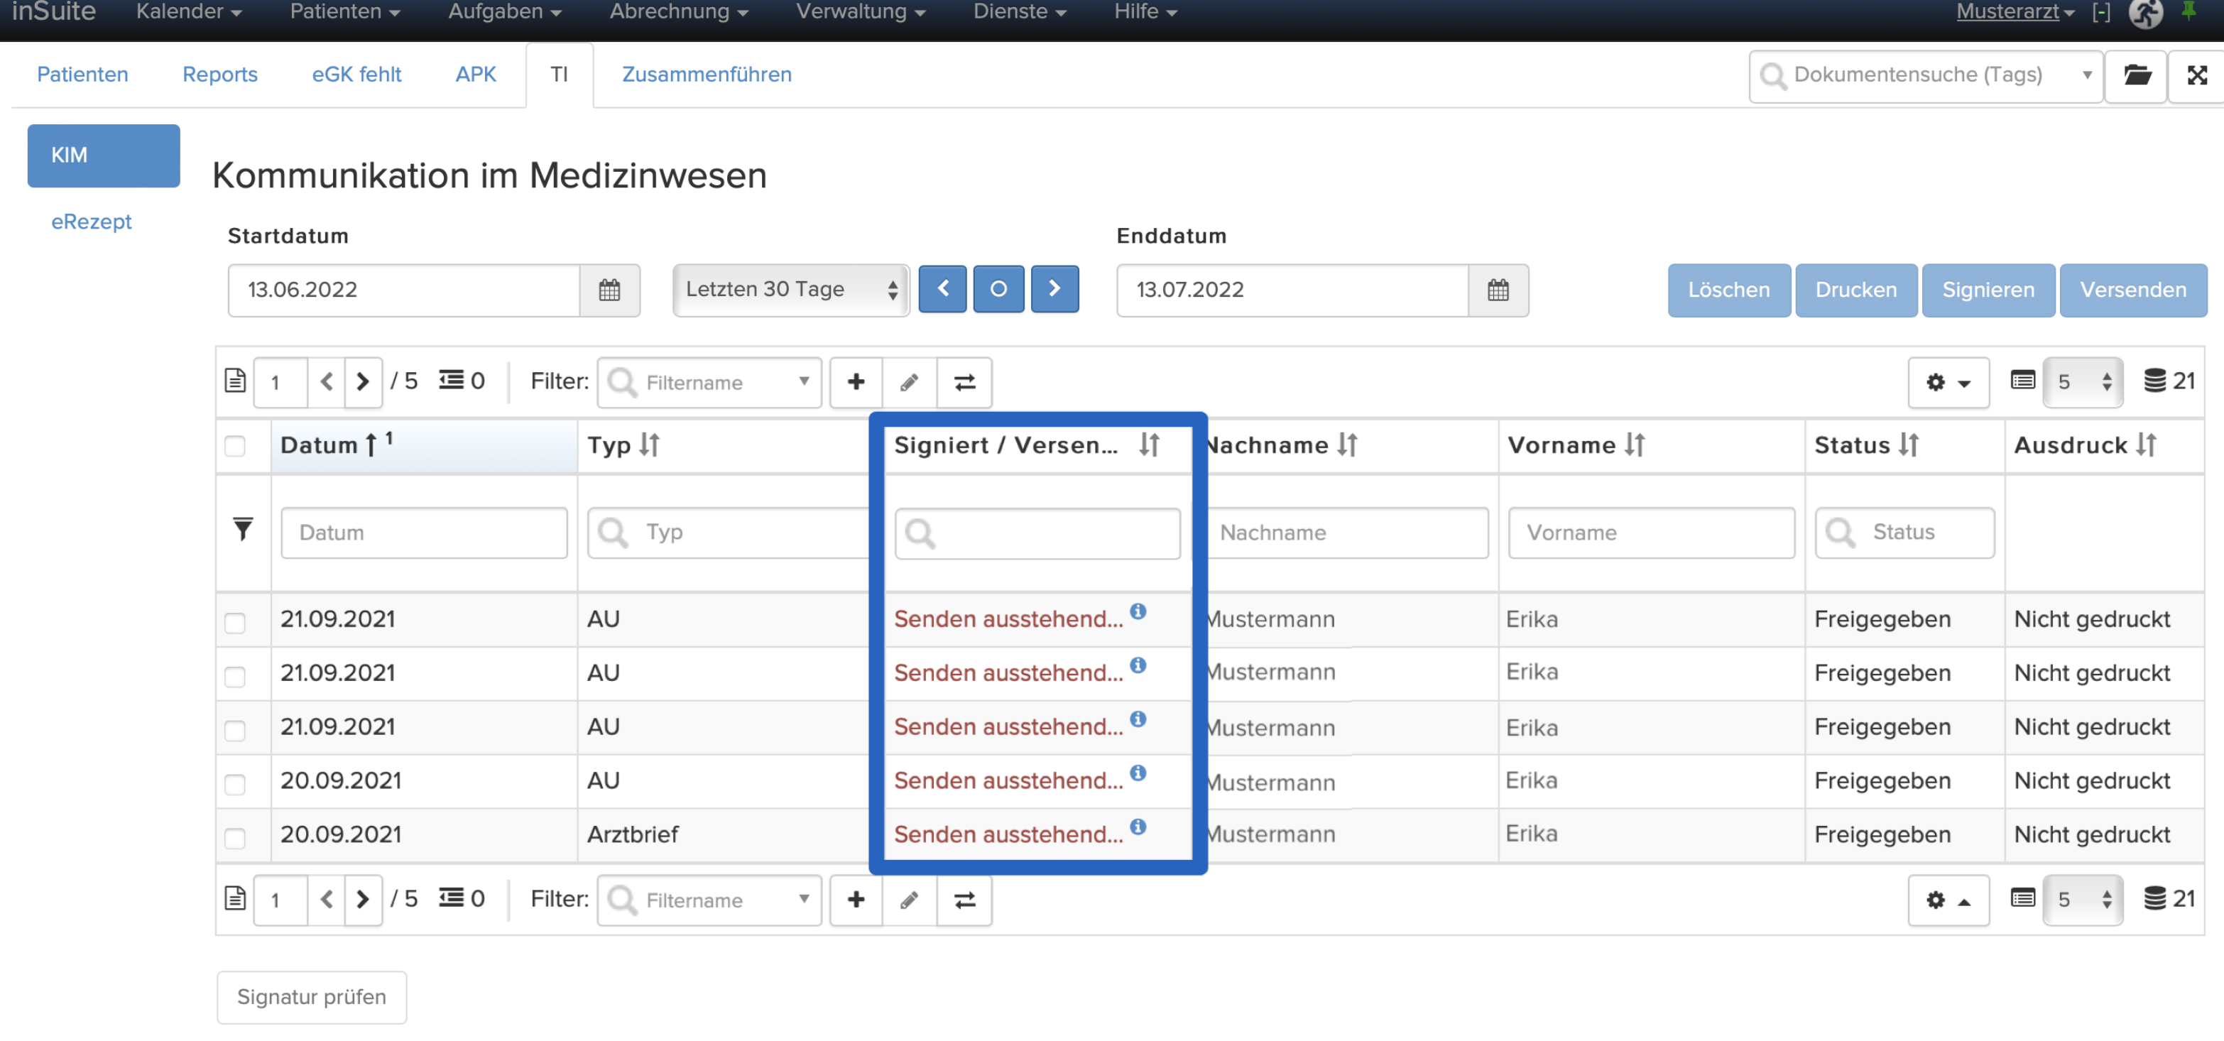Click the Signieren button

[1988, 290]
